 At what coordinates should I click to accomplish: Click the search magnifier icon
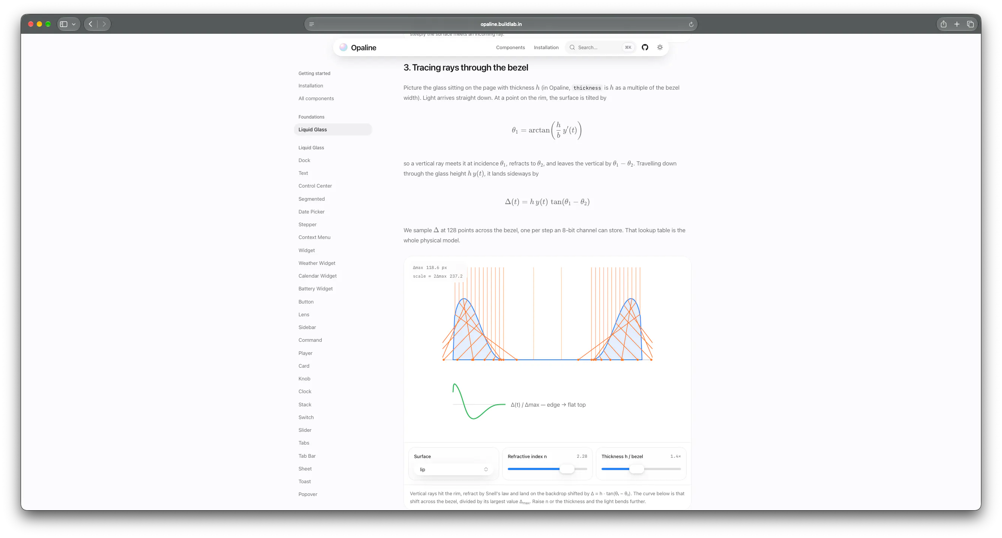572,48
